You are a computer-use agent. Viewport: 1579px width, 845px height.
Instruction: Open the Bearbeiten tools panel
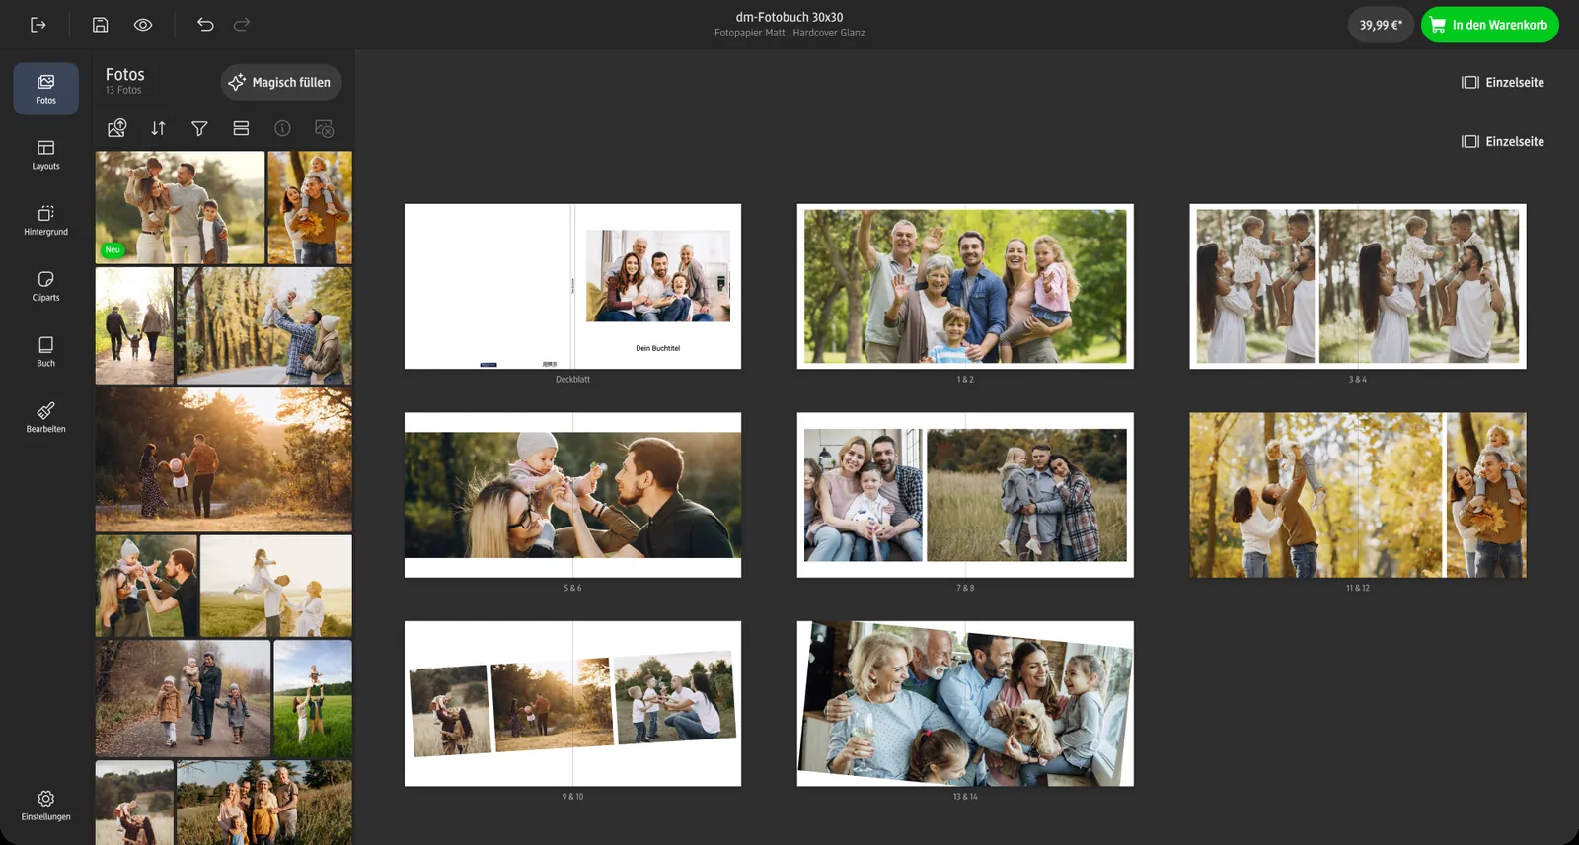(46, 418)
